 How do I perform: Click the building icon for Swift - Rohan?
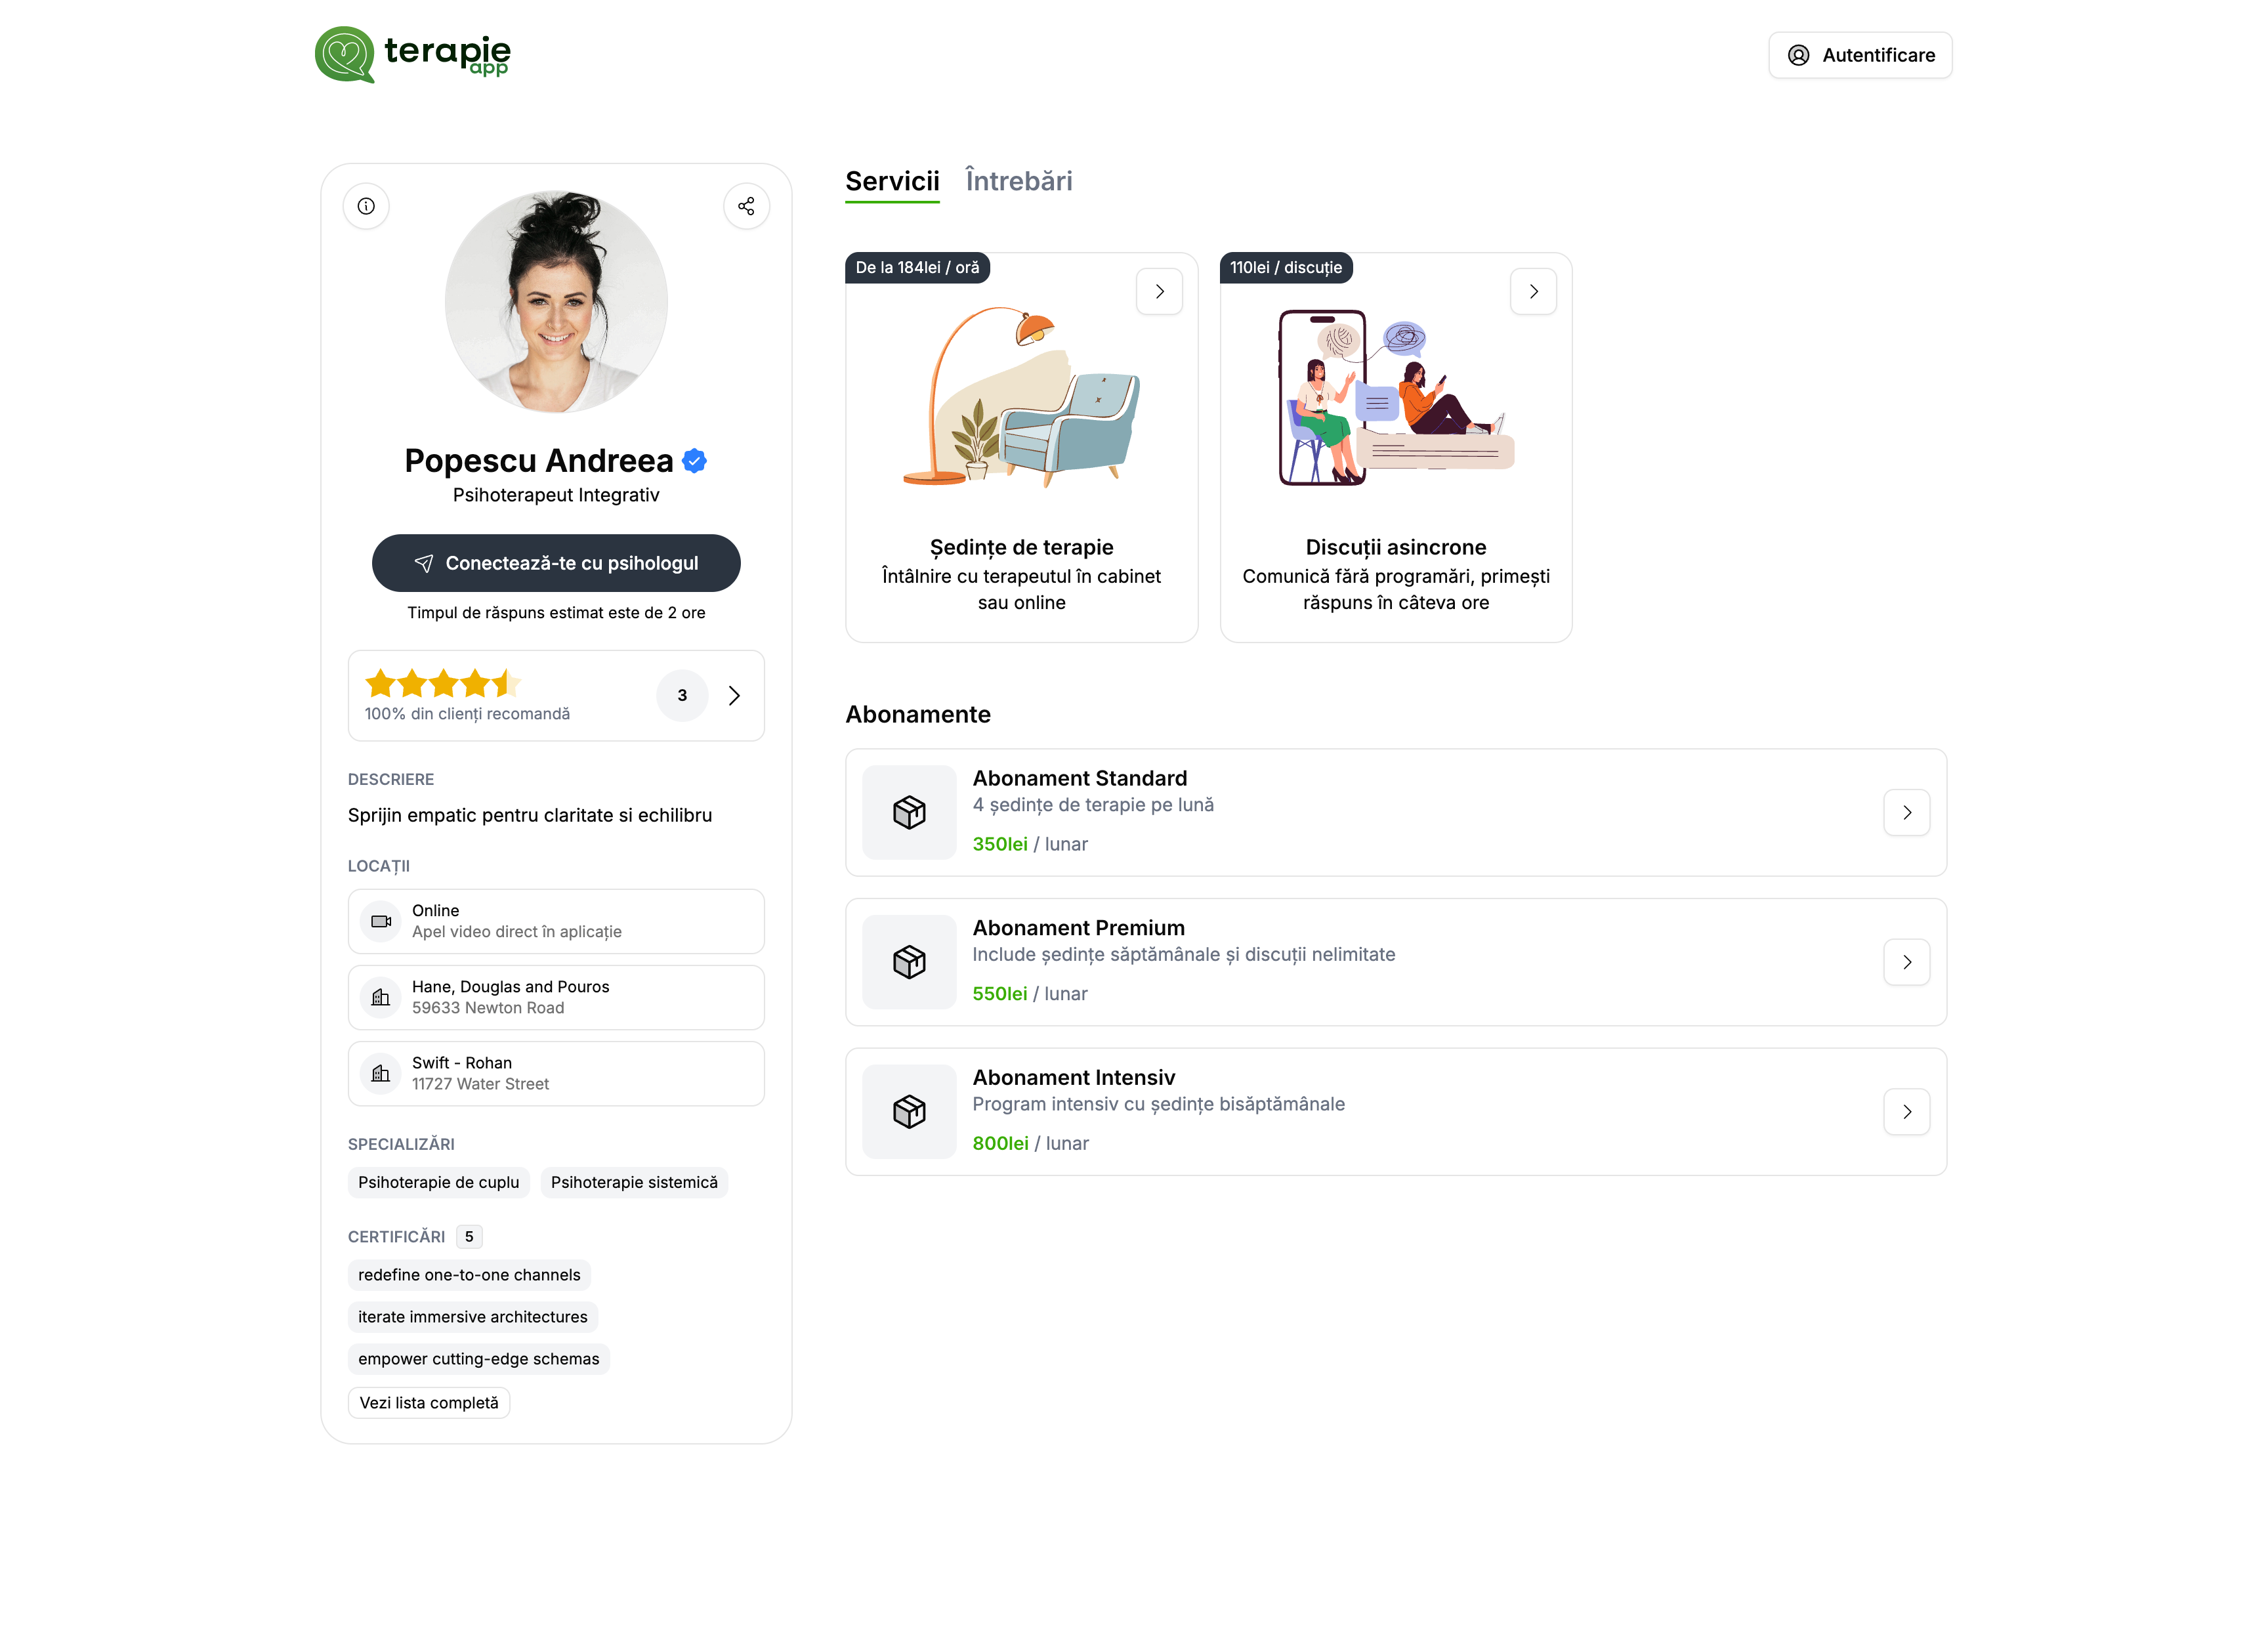[x=380, y=1073]
